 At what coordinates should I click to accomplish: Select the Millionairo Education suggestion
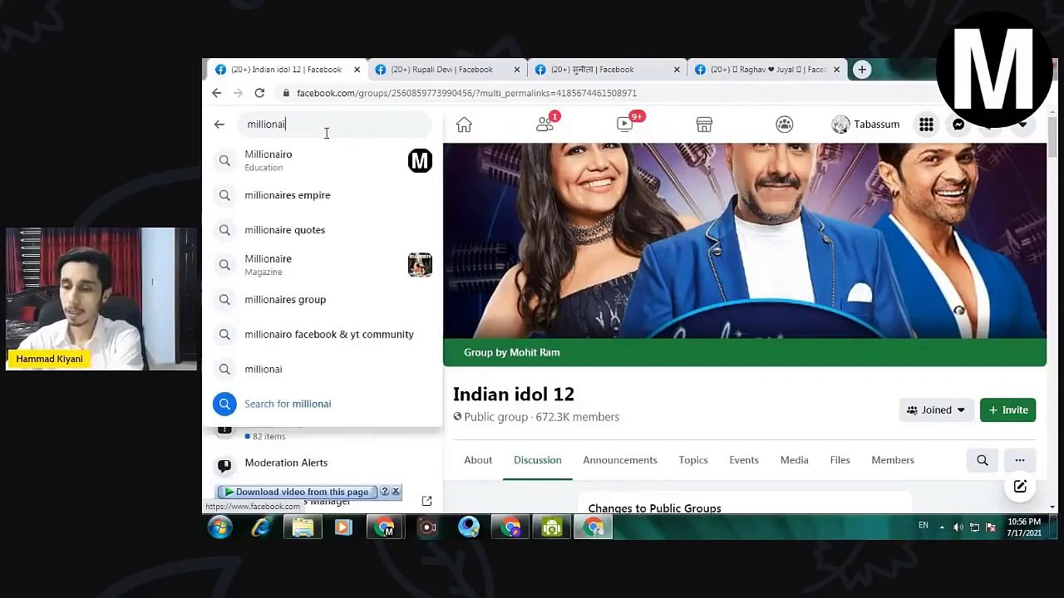323,160
